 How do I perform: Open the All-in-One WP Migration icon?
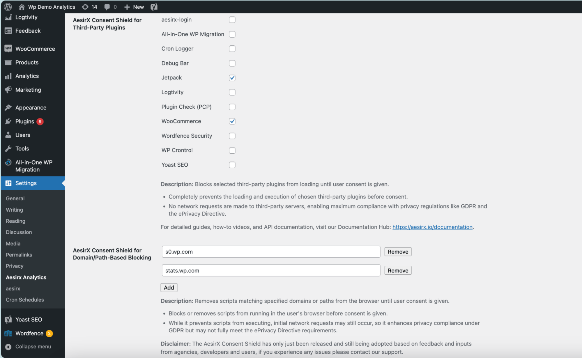pos(8,162)
